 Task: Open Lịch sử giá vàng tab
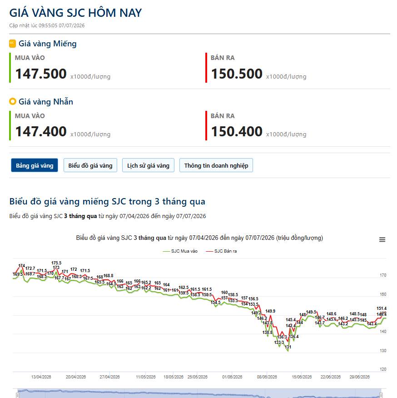[x=148, y=165]
